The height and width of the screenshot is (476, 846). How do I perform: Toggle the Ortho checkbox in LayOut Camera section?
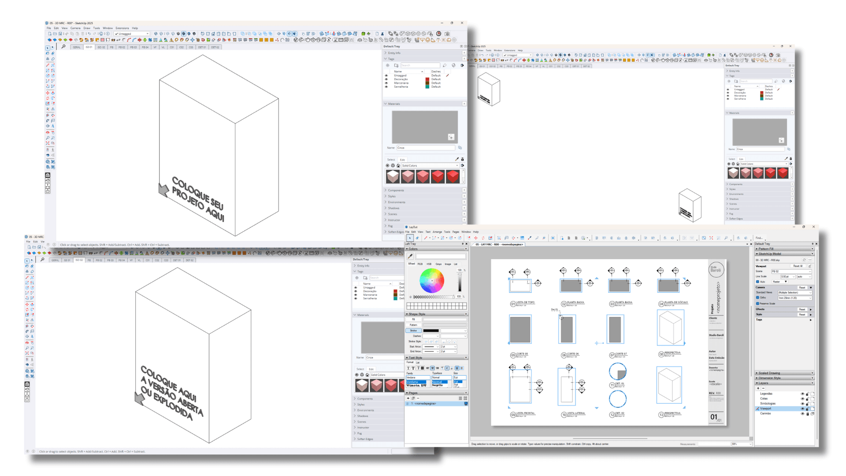pos(758,297)
